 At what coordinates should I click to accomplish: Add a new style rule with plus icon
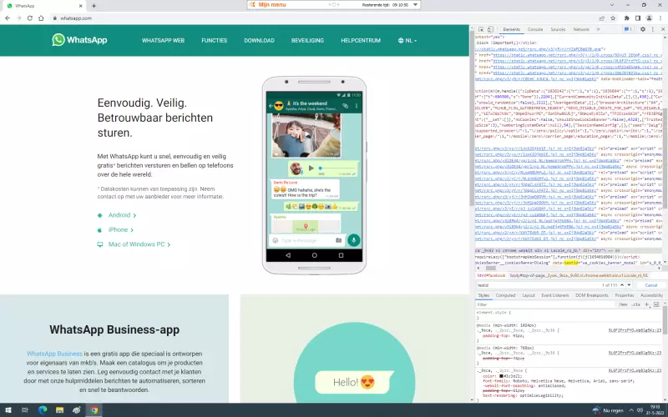[x=646, y=304]
